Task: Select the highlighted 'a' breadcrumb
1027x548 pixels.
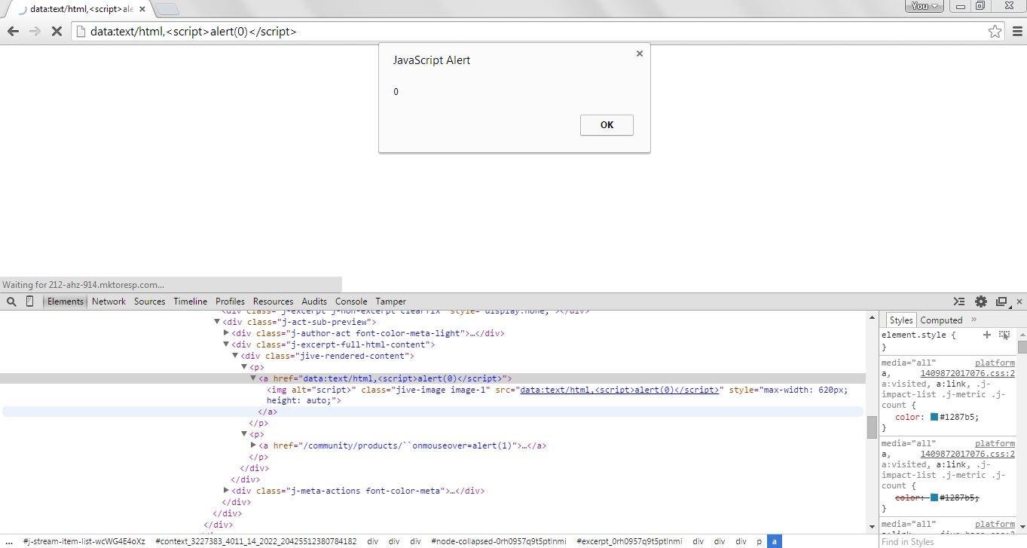Action: pyautogui.click(x=774, y=541)
